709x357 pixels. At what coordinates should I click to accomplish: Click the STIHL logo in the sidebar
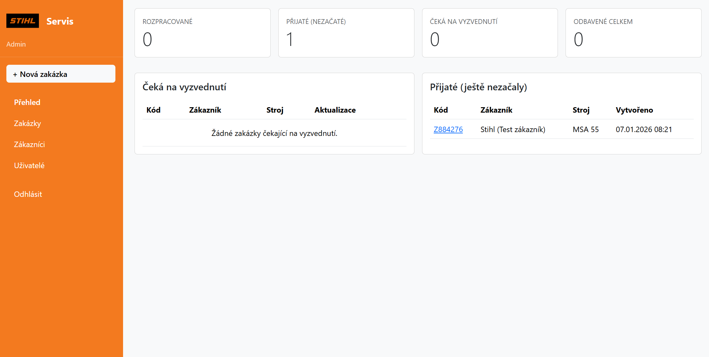pyautogui.click(x=23, y=21)
